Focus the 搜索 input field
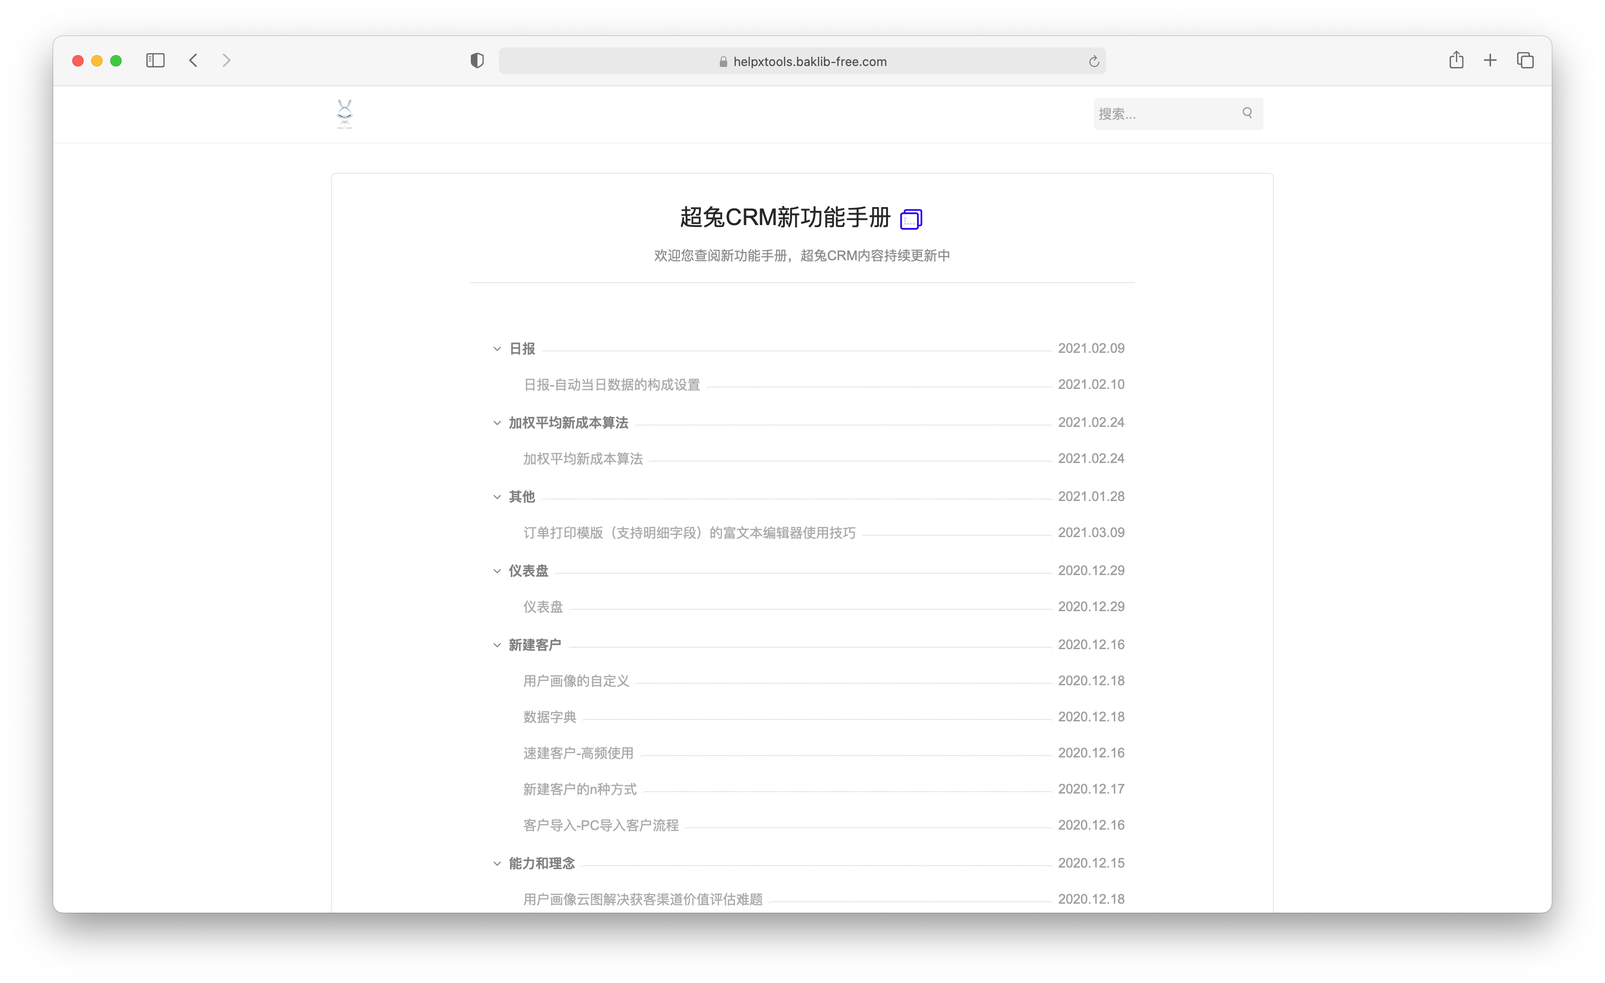This screenshot has width=1605, height=983. [1178, 114]
